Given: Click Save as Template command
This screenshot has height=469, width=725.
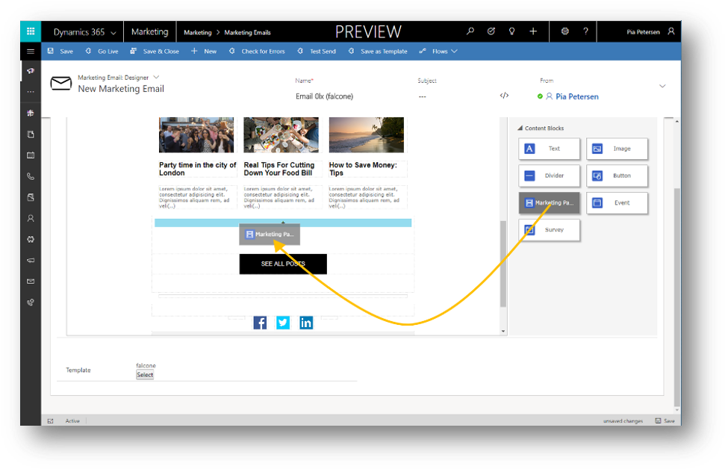Looking at the screenshot, I should tap(378, 52).
